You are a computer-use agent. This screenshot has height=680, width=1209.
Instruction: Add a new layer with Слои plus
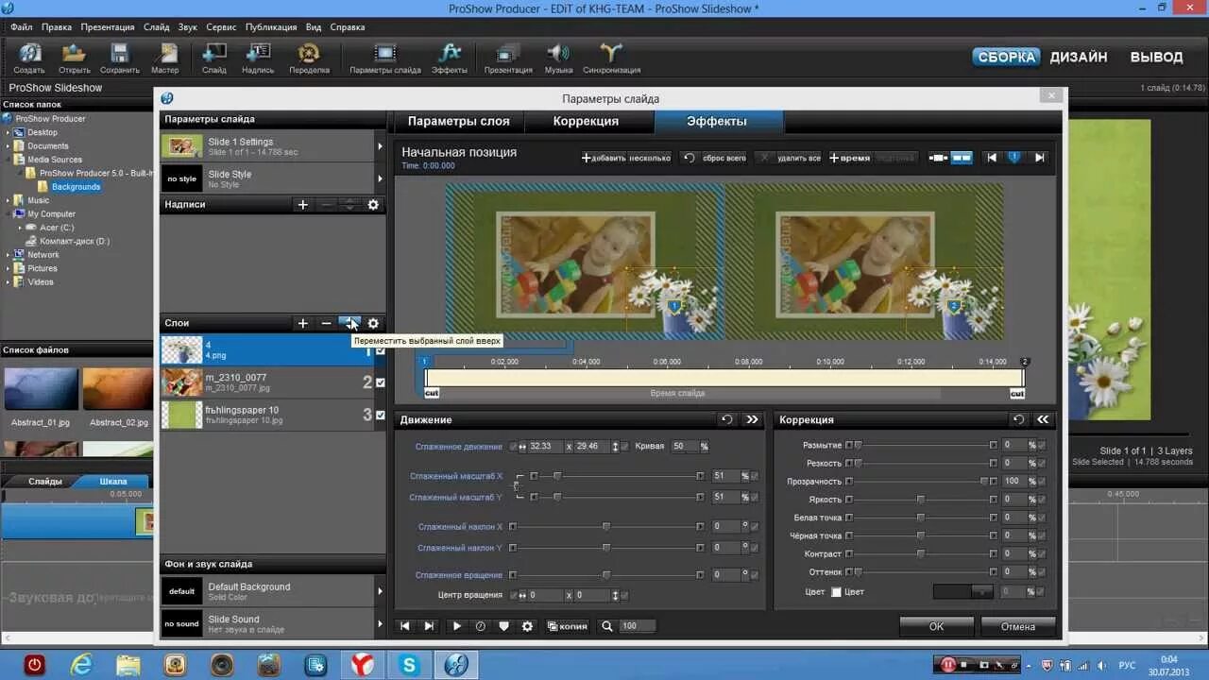pyautogui.click(x=302, y=323)
